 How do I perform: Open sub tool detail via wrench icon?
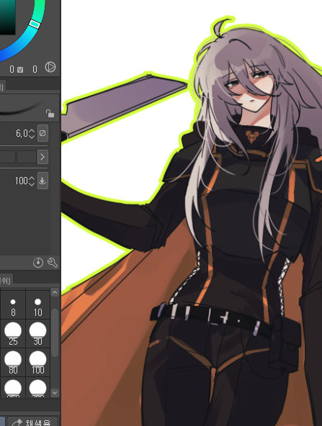[53, 263]
